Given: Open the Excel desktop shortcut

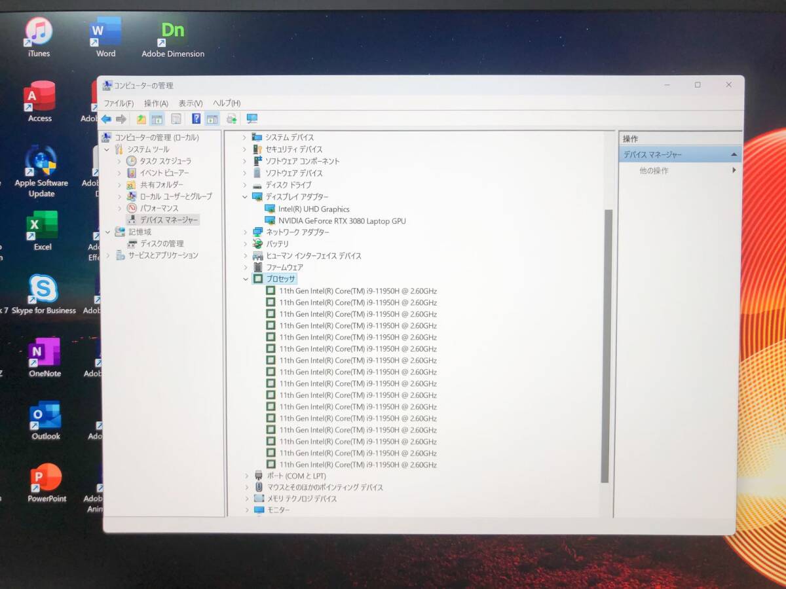Looking at the screenshot, I should pyautogui.click(x=43, y=230).
